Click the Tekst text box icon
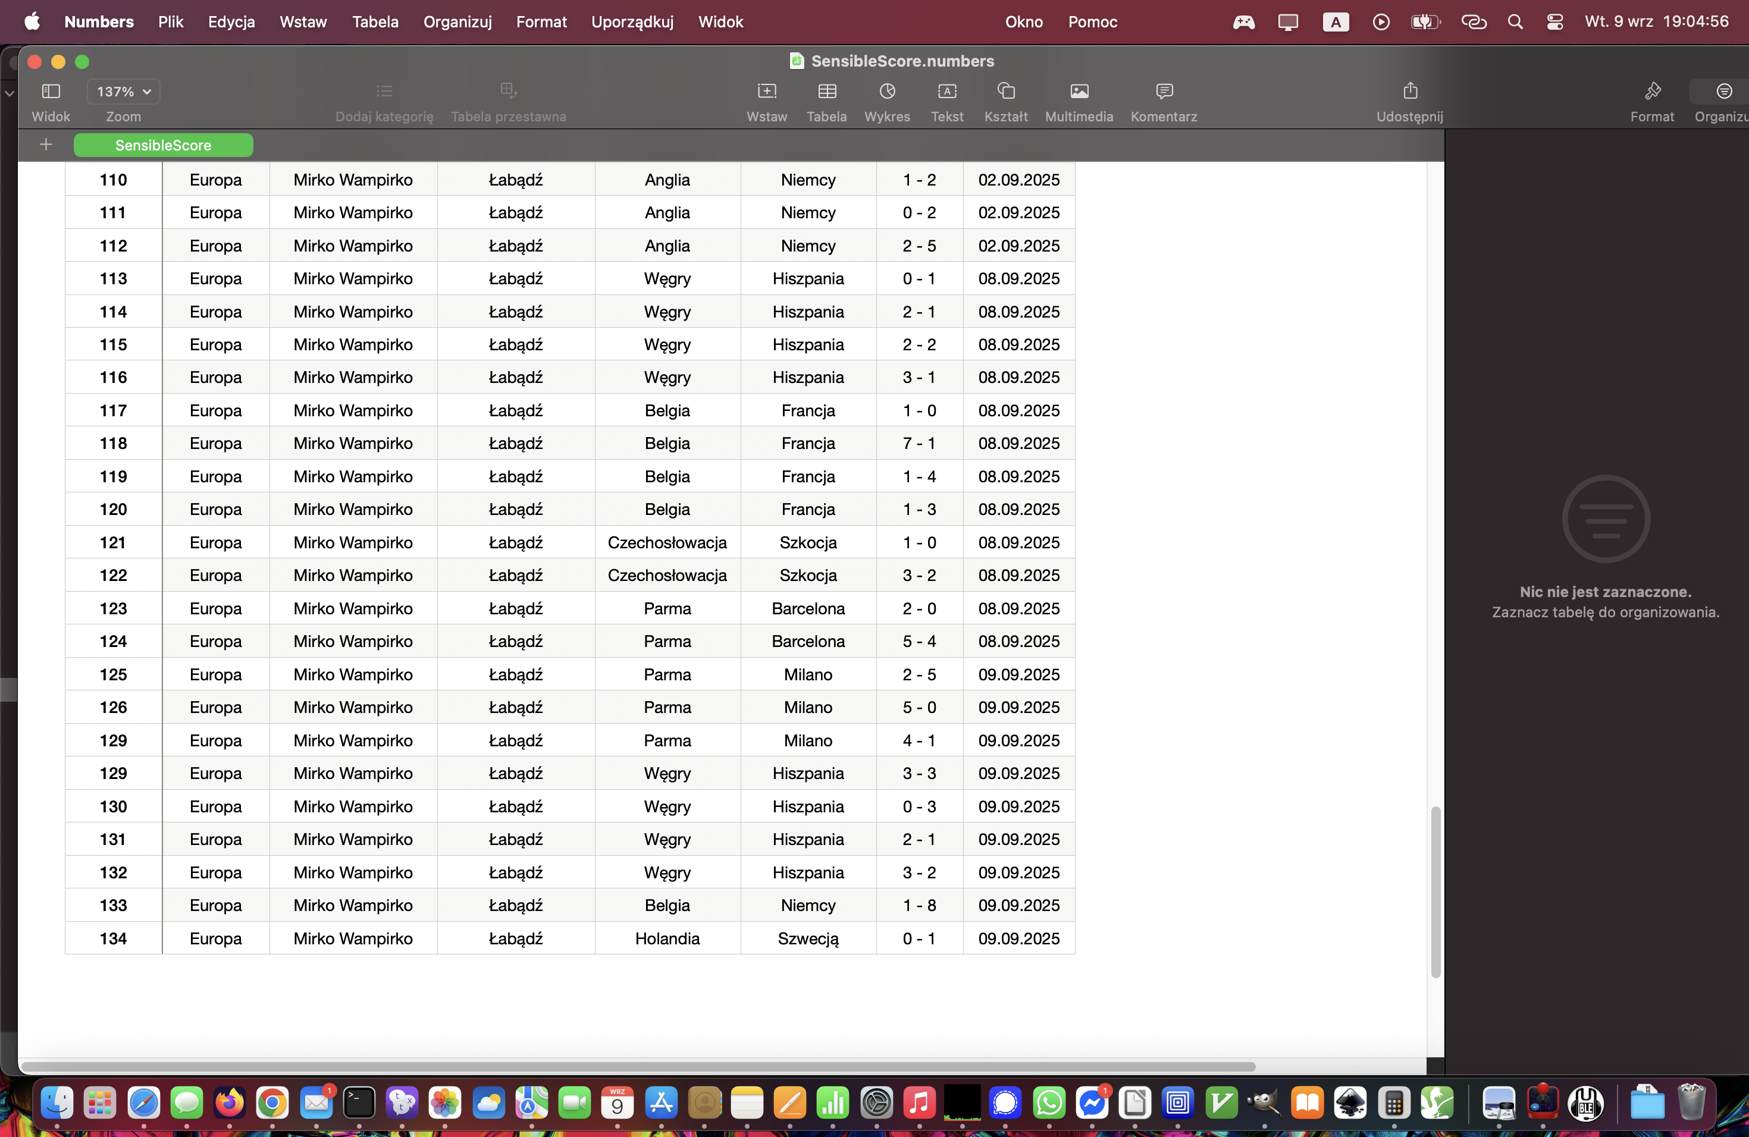1749x1137 pixels. pyautogui.click(x=946, y=91)
